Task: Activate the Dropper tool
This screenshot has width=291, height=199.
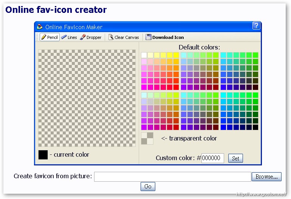Action: (91, 37)
